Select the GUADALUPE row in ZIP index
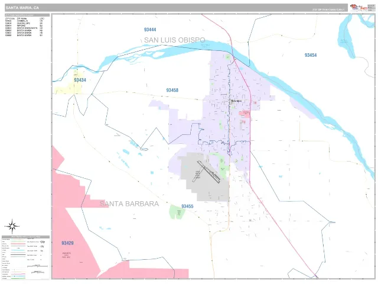 24,24
